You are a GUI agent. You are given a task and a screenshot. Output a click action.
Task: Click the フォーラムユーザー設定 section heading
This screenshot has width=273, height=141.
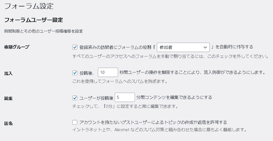coord(33,20)
